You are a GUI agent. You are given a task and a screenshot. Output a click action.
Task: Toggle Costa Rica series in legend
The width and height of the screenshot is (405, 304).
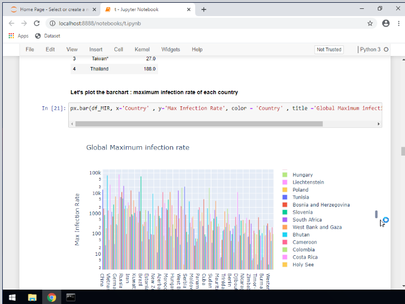(305, 257)
